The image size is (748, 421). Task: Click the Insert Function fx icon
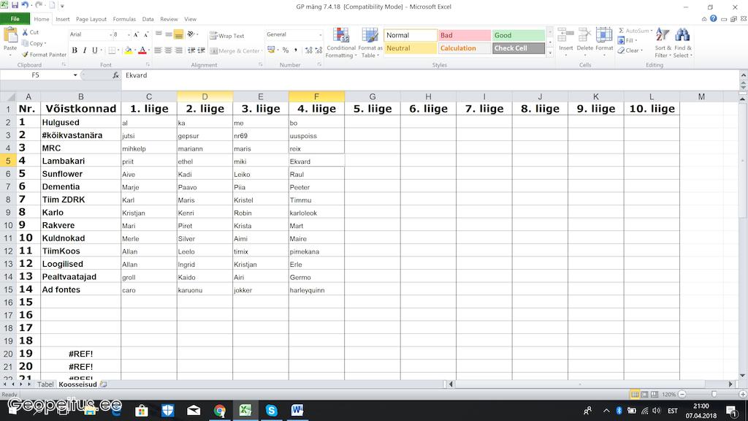pyautogui.click(x=115, y=75)
